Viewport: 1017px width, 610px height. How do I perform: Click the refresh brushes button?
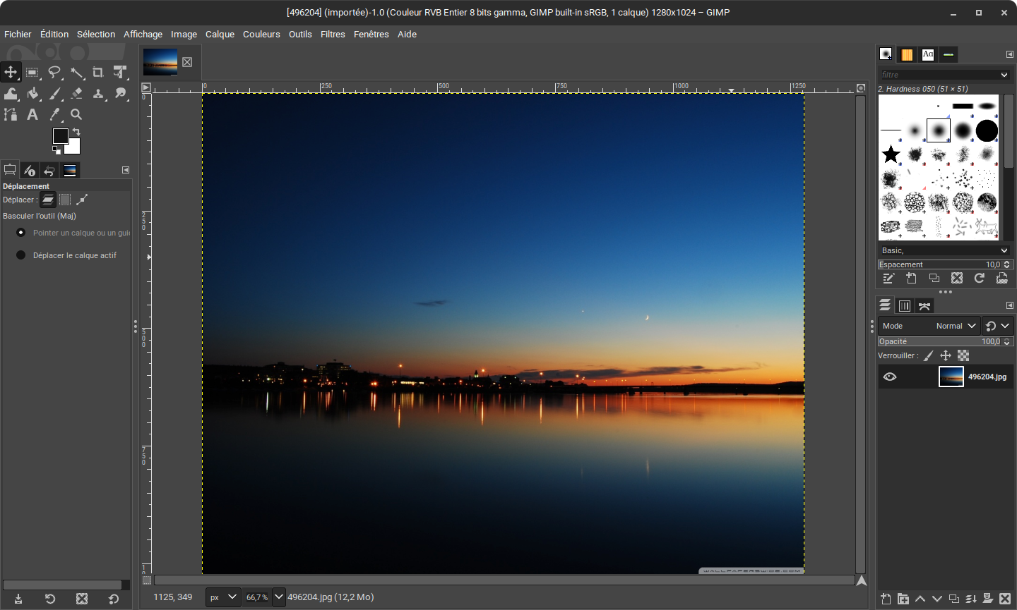tap(980, 279)
